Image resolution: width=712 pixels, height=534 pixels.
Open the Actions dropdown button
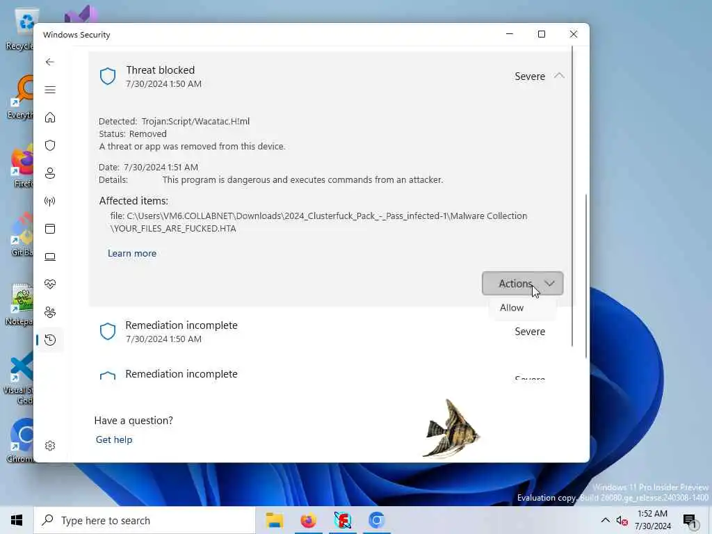523,284
